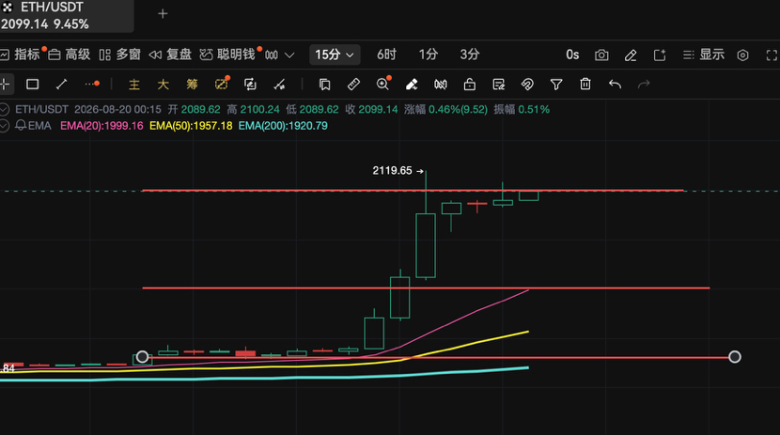Open chart settings hexagon icon
Screen dimensions: 780x435
point(742,55)
